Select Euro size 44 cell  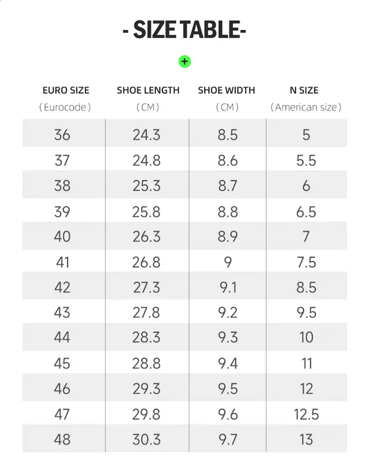(x=63, y=337)
